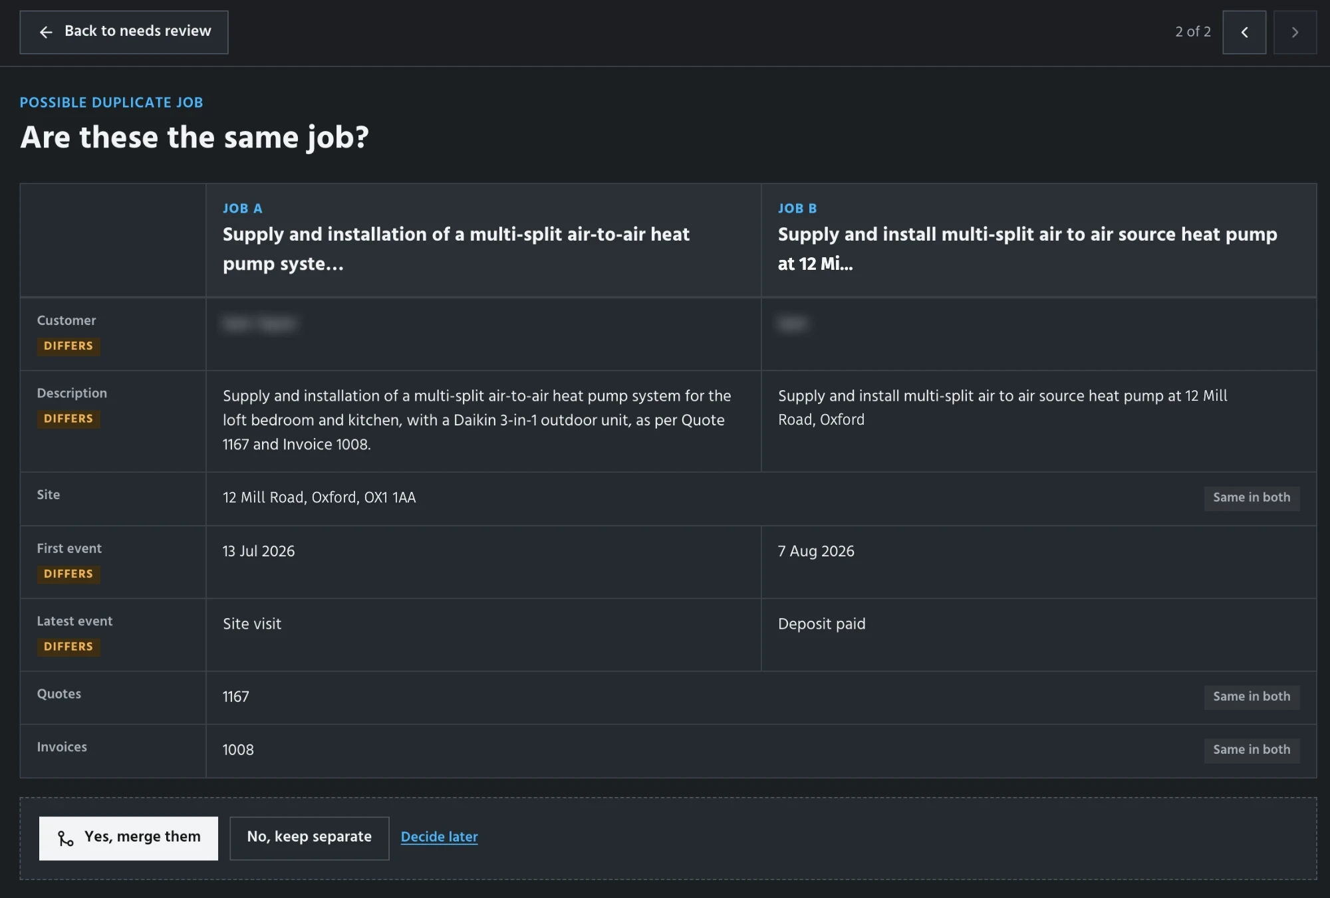This screenshot has width=1330, height=898.
Task: Click the Quotes row label
Action: click(59, 694)
